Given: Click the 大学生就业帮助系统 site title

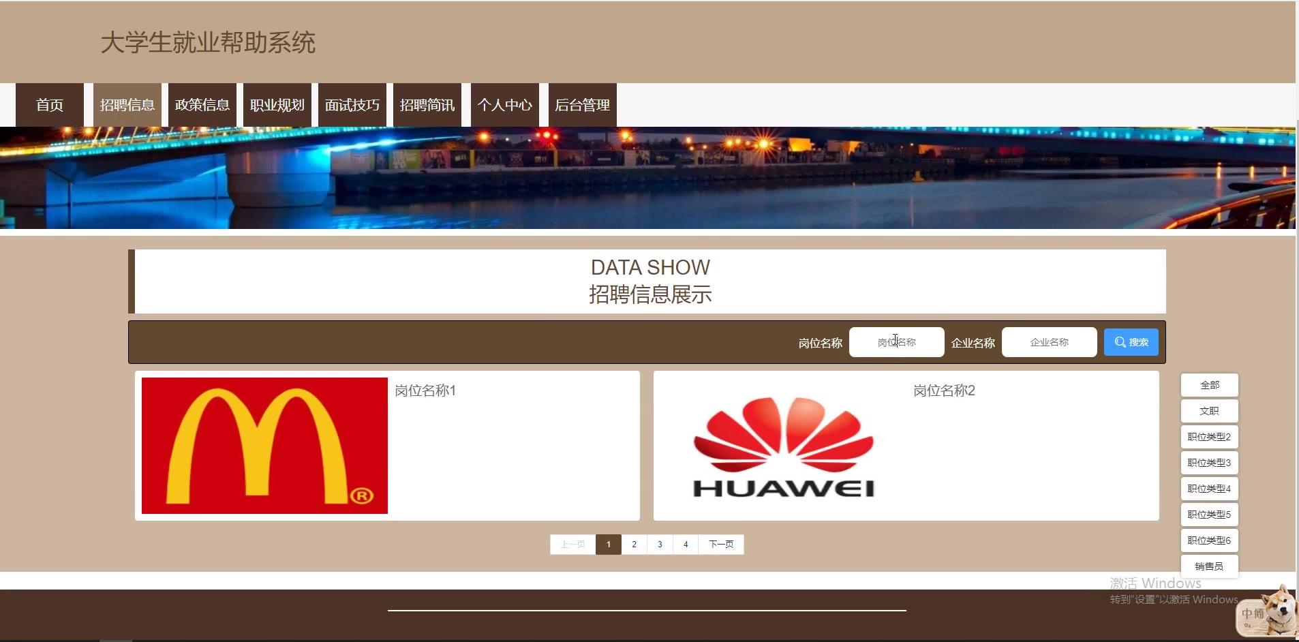Looking at the screenshot, I should [208, 42].
